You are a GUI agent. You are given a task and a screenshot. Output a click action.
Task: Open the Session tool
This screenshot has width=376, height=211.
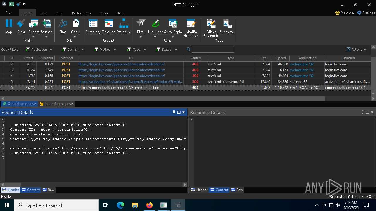[46, 26]
